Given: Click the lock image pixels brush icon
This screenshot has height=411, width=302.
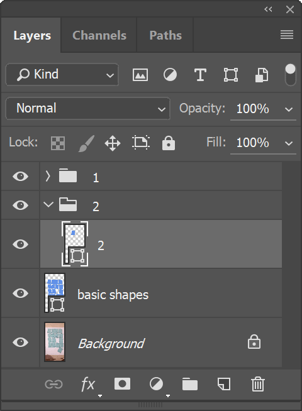Looking at the screenshot, I should (86, 143).
